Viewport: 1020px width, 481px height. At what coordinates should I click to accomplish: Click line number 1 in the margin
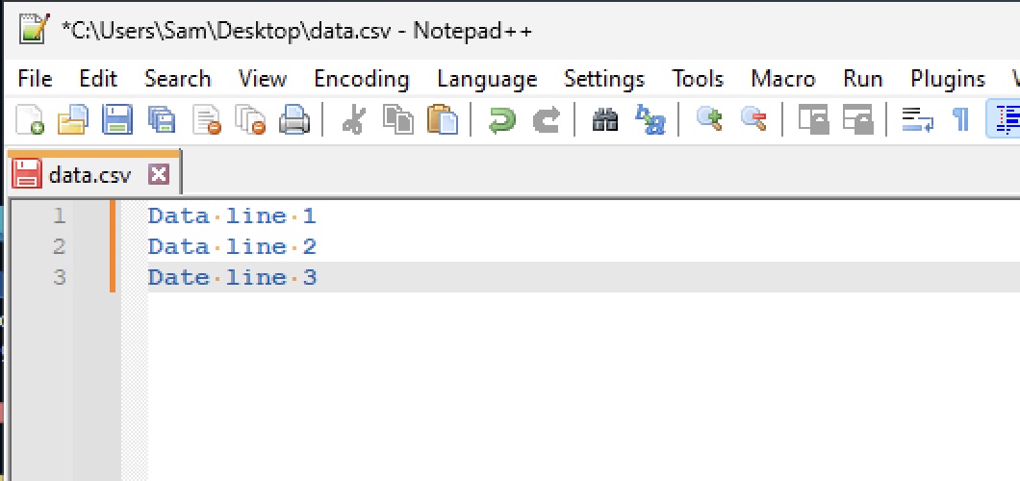pyautogui.click(x=60, y=215)
